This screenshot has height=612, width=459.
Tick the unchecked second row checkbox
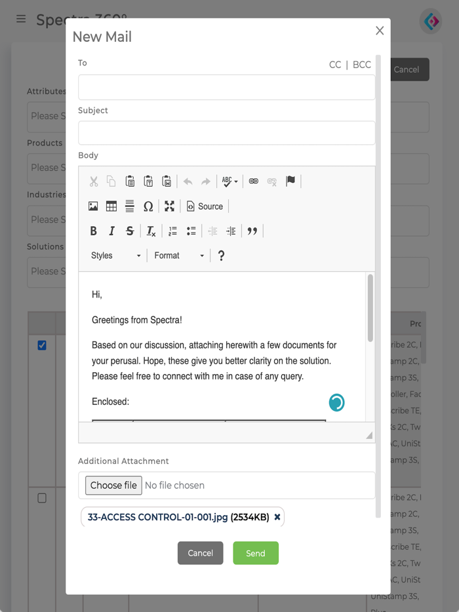coord(42,498)
